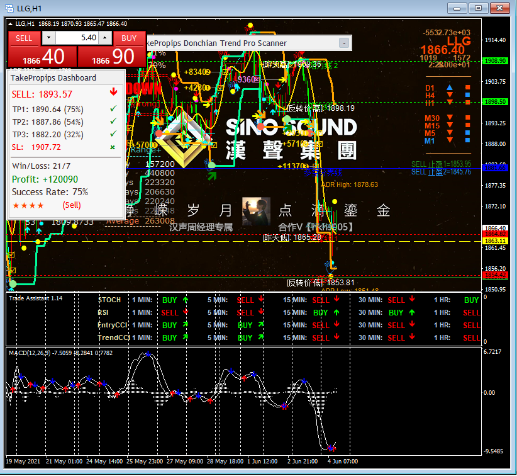The width and height of the screenshot is (517, 476).
Task: Click the ADR High: 1878.63 label
Action: pyautogui.click(x=350, y=184)
